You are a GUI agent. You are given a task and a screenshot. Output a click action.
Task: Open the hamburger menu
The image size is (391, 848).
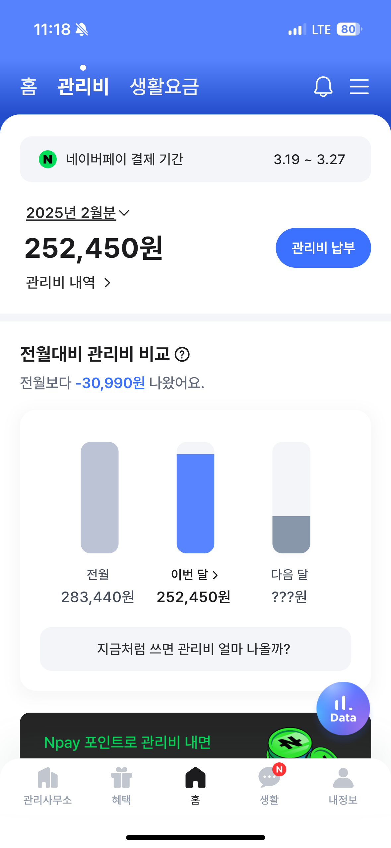point(359,87)
